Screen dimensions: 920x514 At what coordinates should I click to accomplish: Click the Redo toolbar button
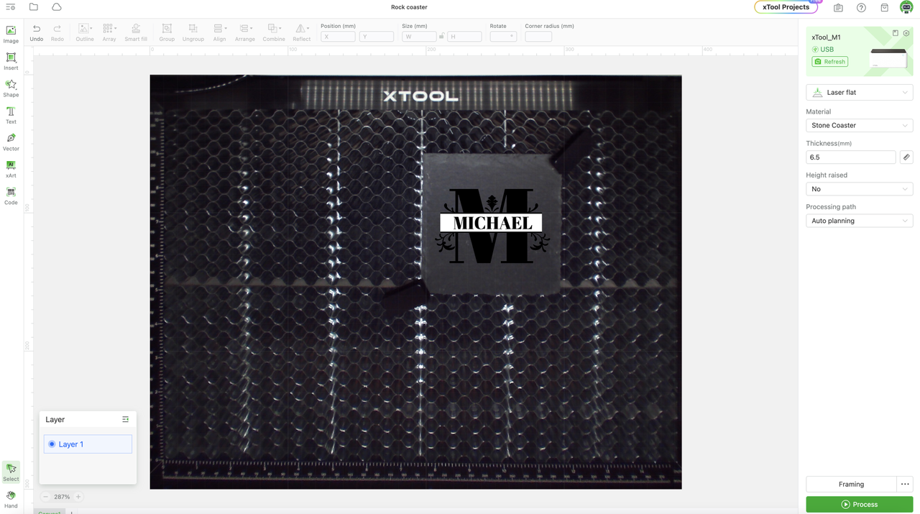click(57, 32)
